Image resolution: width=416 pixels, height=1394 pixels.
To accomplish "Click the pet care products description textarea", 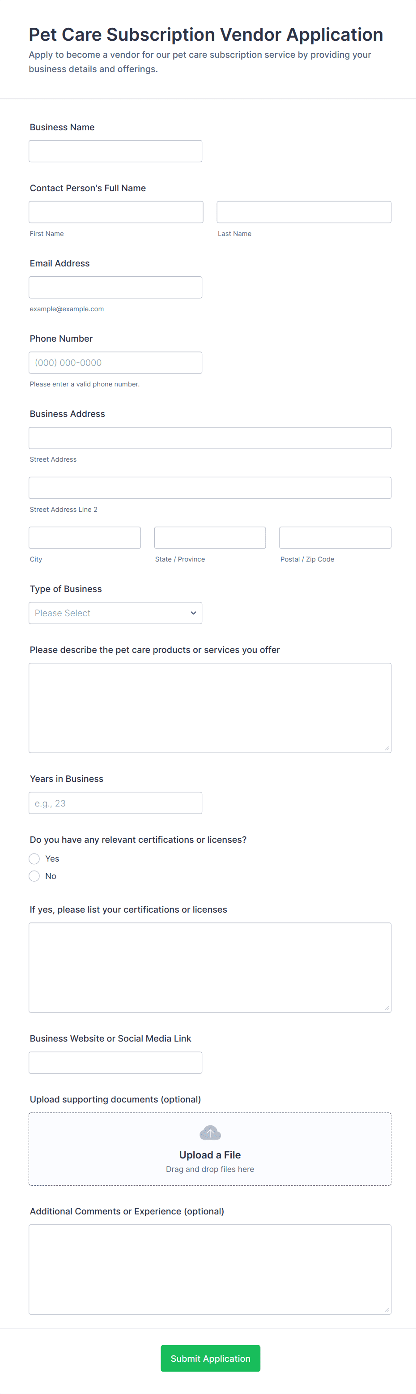I will pos(210,707).
